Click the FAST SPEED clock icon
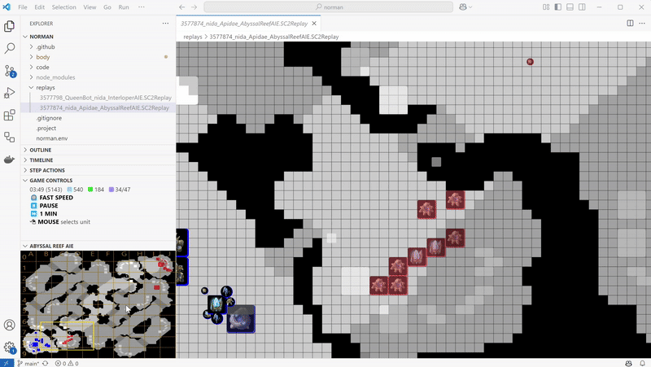The width and height of the screenshot is (651, 367). pyautogui.click(x=33, y=198)
